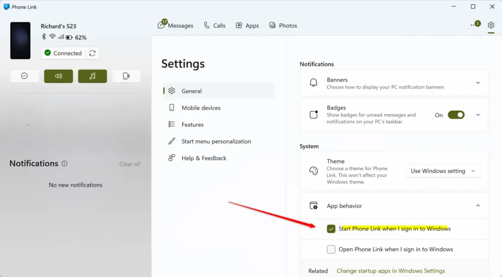Check Open Phone Link when I sign in

pyautogui.click(x=331, y=249)
